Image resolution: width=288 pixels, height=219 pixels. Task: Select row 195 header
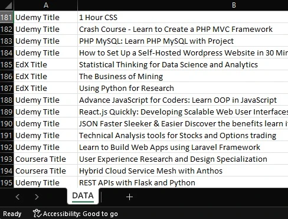[6, 182]
